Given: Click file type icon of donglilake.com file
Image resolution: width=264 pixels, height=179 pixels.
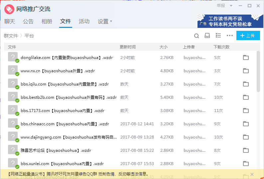Looking at the screenshot, I should [13, 57].
